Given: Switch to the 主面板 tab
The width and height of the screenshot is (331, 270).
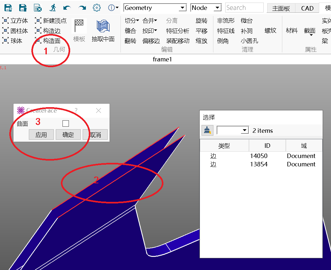Looking at the screenshot, I should click(281, 8).
